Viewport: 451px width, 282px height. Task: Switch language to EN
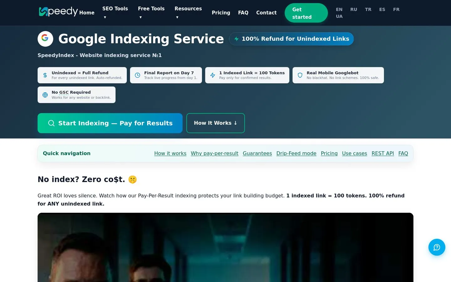pos(339,9)
